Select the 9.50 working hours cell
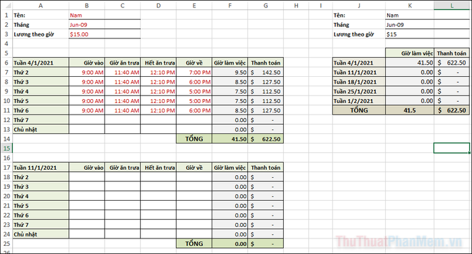Screen dimensions: 472x254 point(230,72)
